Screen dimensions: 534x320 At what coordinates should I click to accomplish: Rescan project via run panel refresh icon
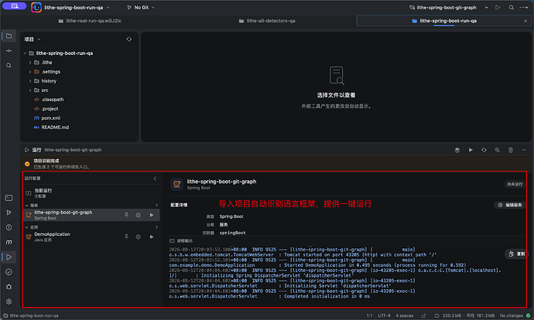(484, 150)
